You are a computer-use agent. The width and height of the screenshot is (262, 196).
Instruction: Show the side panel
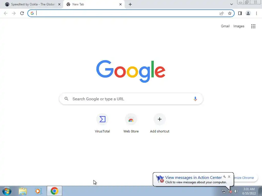[x=240, y=13]
